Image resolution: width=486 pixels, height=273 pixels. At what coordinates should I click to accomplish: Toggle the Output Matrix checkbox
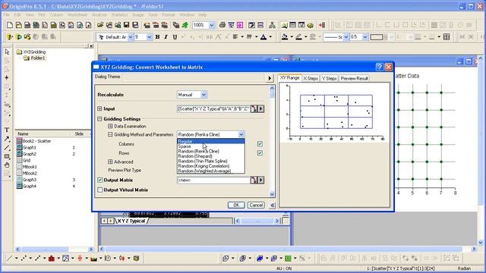point(99,180)
